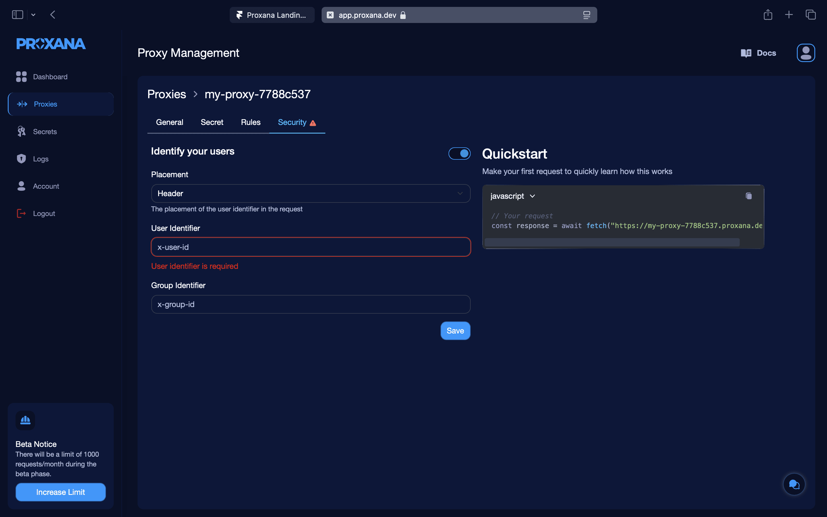
Task: Click the placement helper description text
Action: coord(227,209)
